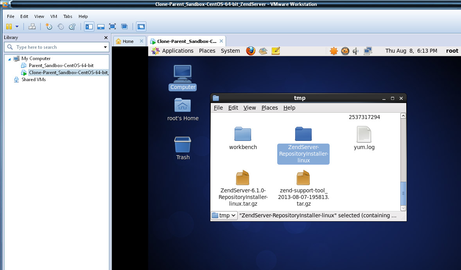Select the workbench folder

click(243, 138)
